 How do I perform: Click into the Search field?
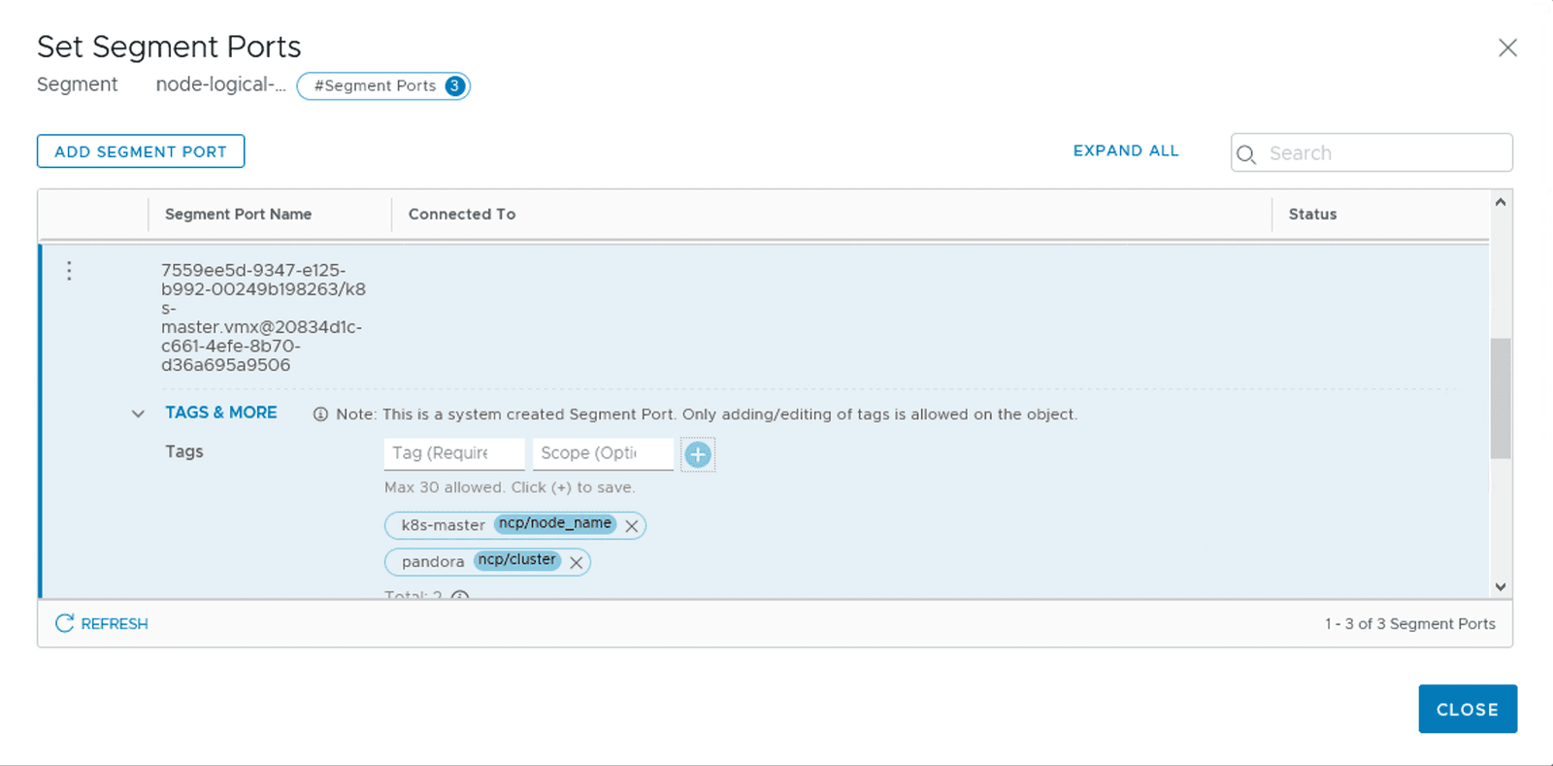(x=1383, y=153)
